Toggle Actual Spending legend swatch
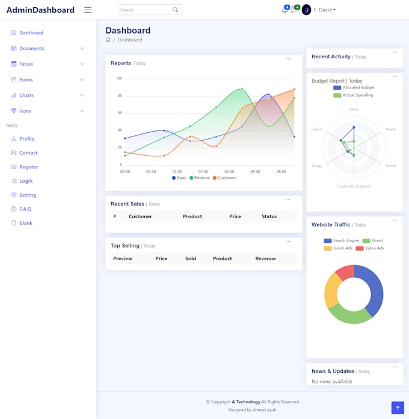This screenshot has width=409, height=419. (337, 96)
